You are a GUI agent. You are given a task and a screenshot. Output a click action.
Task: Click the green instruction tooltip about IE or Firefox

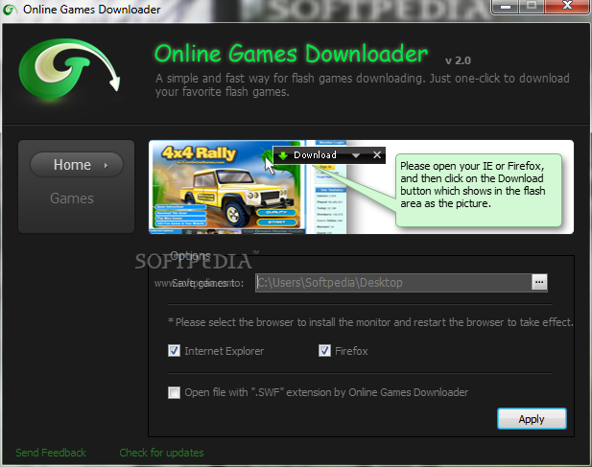[479, 190]
